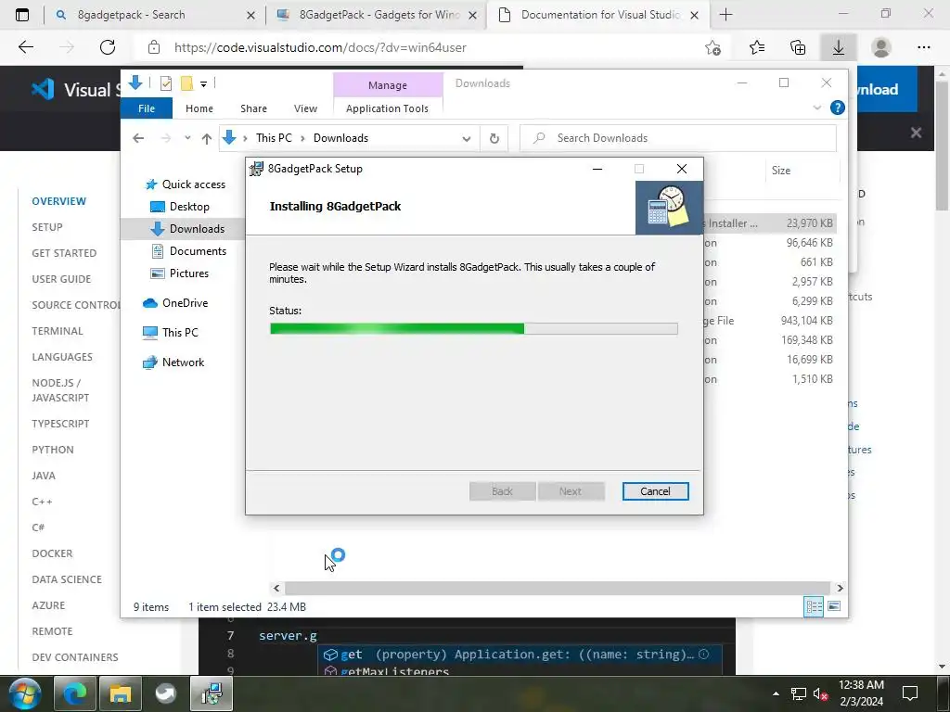950x712 pixels.
Task: Reload the Edge browser page
Action: 108,47
